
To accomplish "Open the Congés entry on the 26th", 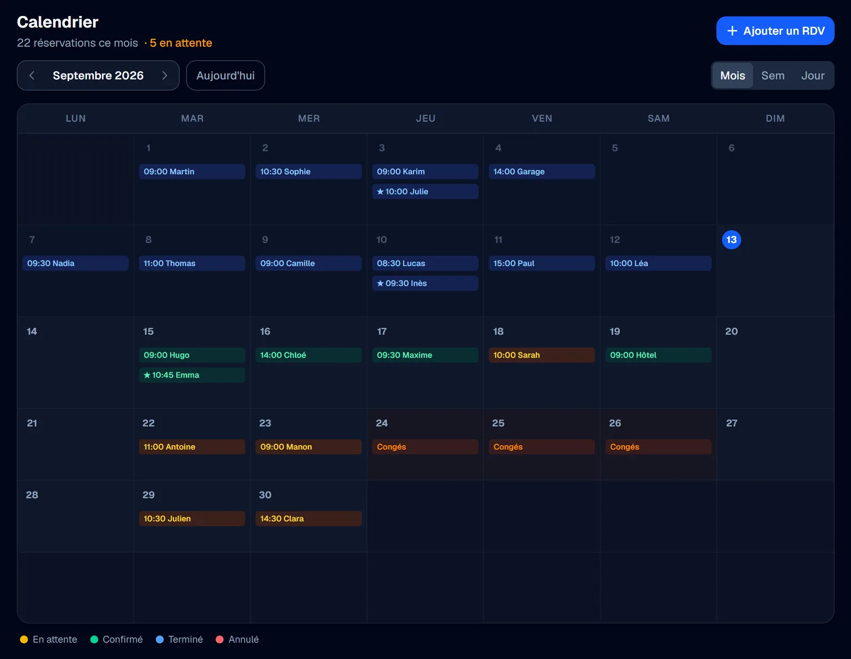I will pos(658,447).
